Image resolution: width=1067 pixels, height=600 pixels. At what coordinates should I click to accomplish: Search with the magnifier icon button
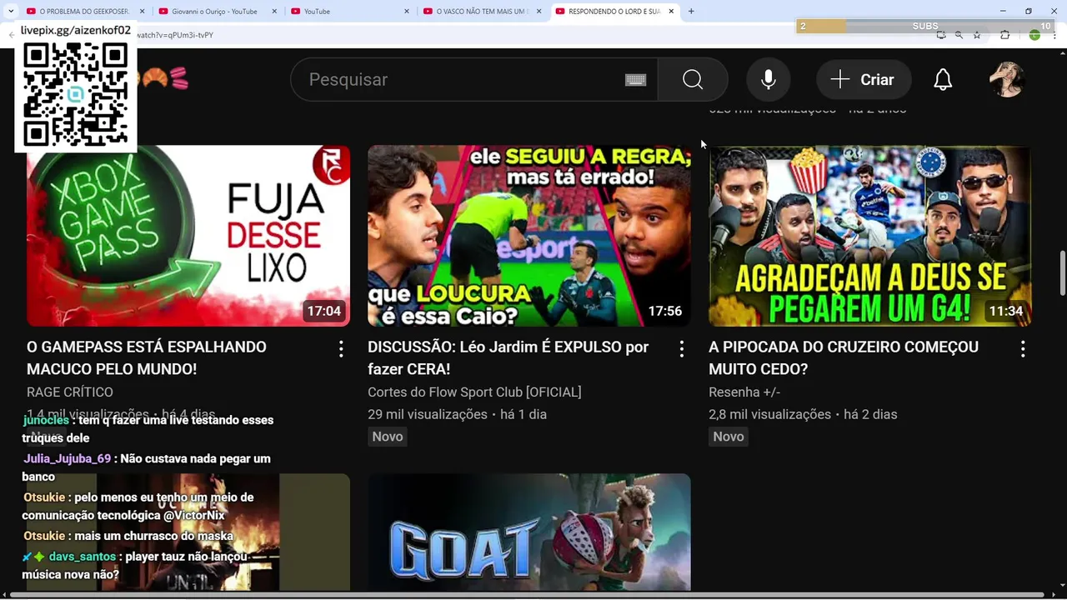tap(692, 79)
